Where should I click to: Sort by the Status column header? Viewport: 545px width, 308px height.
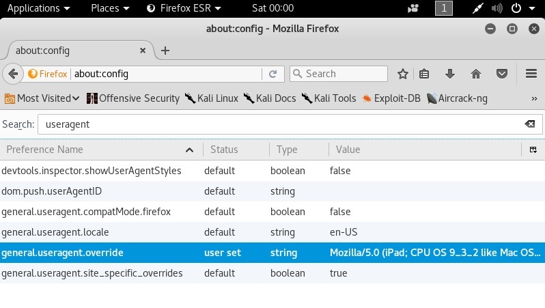[236, 150]
